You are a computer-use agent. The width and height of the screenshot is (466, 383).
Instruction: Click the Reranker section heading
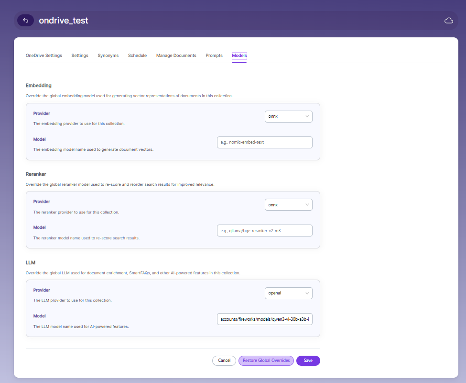[36, 174]
